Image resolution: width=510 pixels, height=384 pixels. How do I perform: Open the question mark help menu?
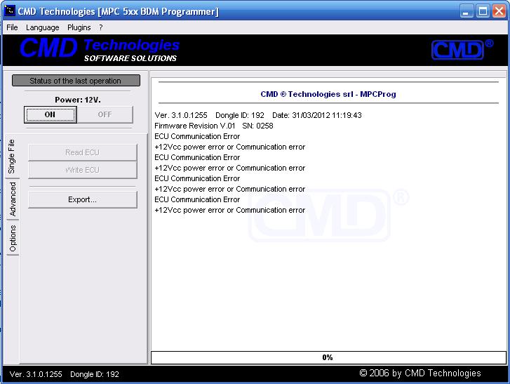click(x=101, y=27)
